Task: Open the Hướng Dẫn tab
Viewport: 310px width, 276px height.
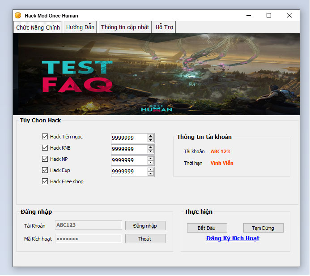Action: [x=80, y=27]
